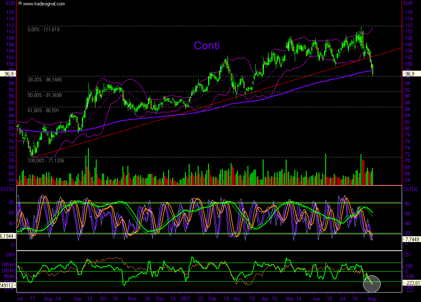Click the rightmost Aug label on time axis

tap(372, 298)
